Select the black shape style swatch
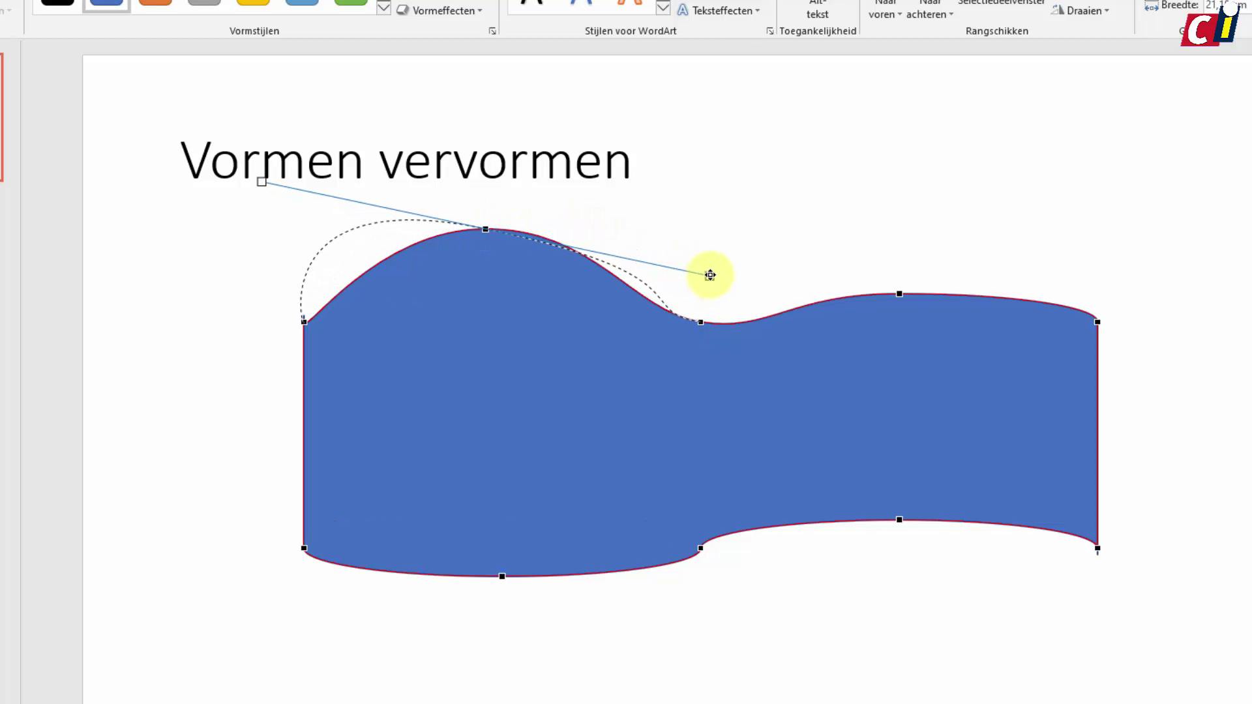 [x=57, y=3]
